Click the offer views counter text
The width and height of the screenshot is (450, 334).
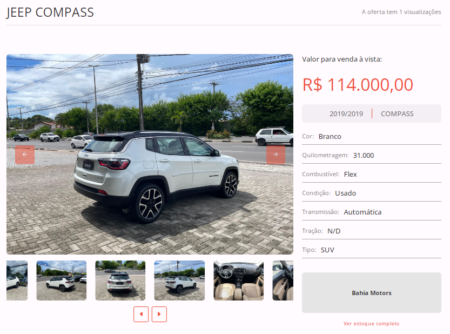pos(401,12)
